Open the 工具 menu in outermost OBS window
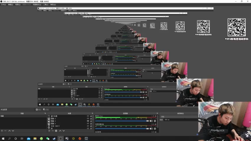Viewport: 251px width, 141px height. coord(46,5)
